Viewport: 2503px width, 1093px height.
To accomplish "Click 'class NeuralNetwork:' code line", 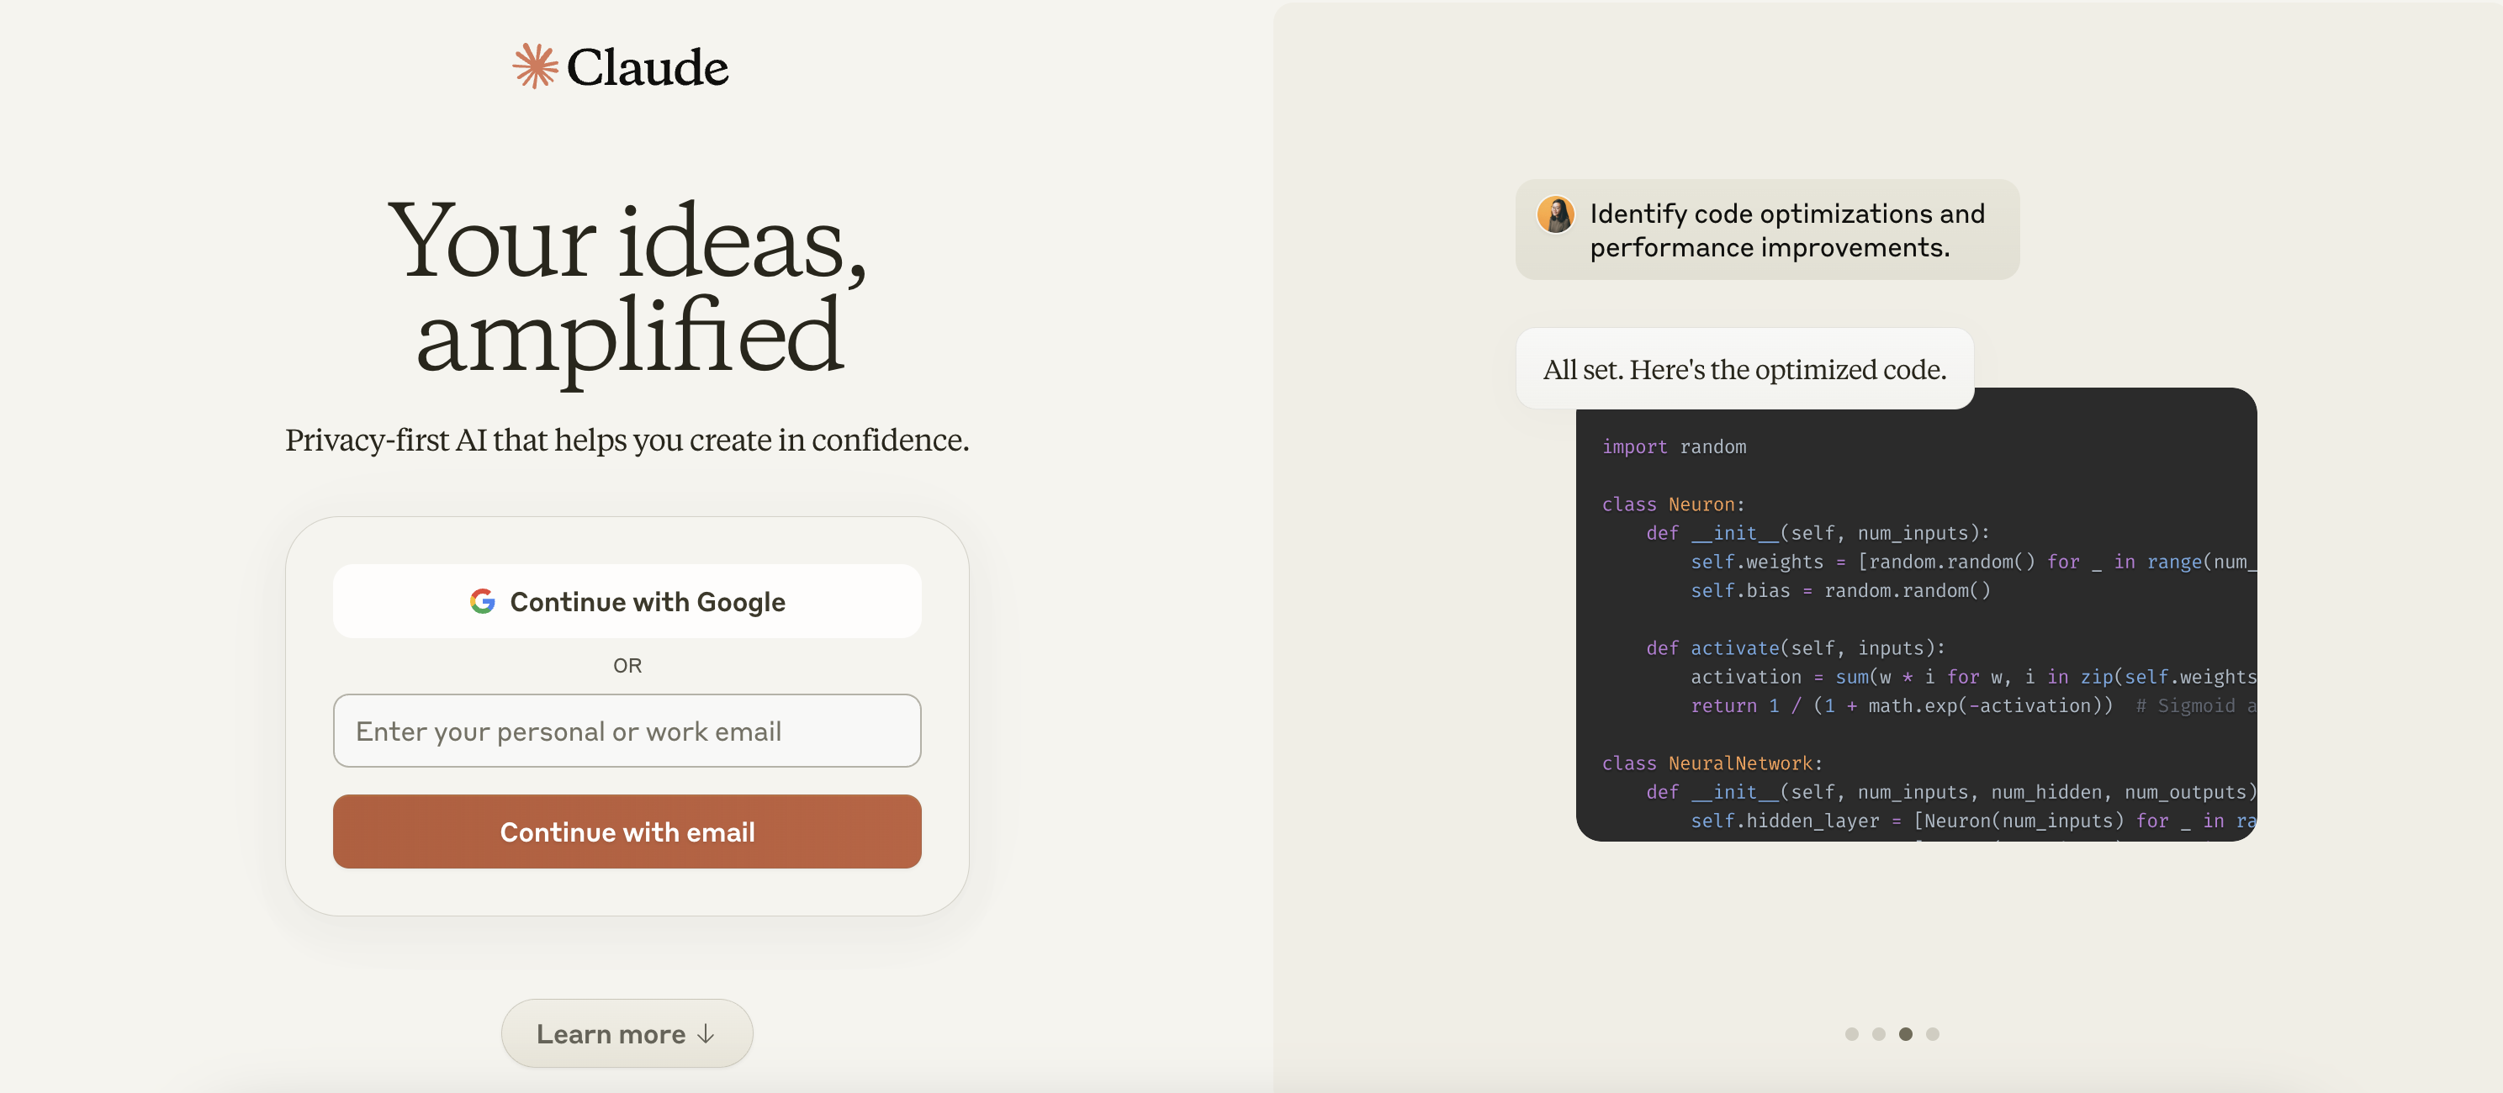I will tap(1712, 763).
